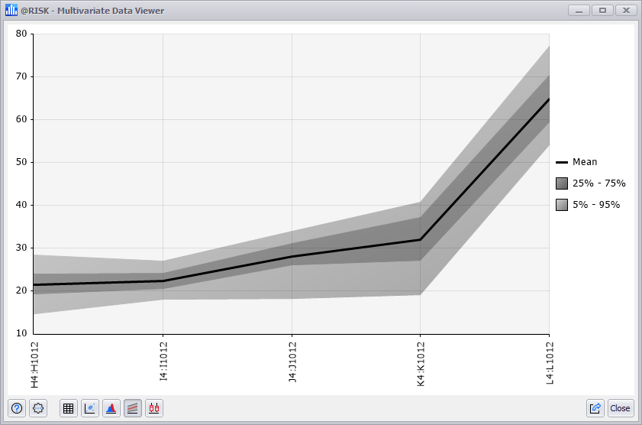
Task: Open the help button in bottom toolbar
Action: coord(17,408)
